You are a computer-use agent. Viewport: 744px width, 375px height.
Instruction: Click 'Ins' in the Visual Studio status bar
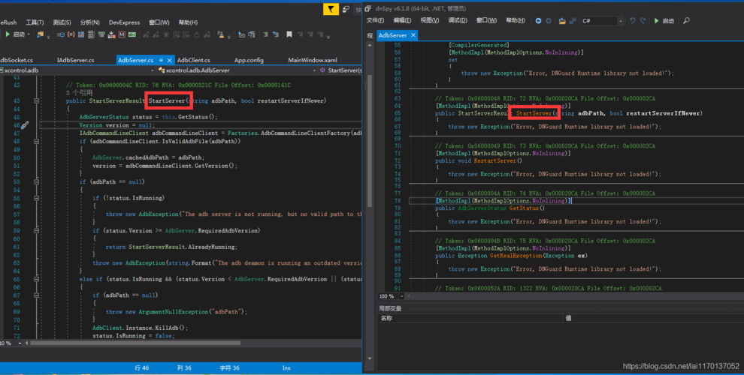[286, 368]
